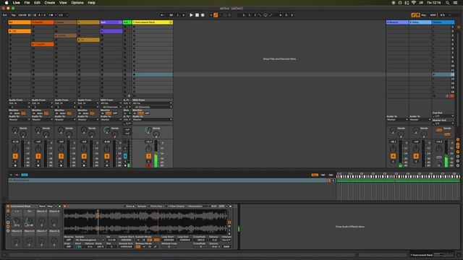Open the Options menu

(77, 3)
